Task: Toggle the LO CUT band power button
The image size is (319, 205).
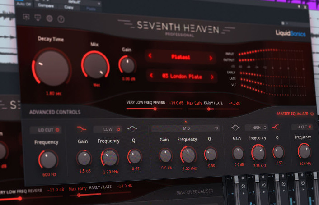Action: tap(57, 130)
